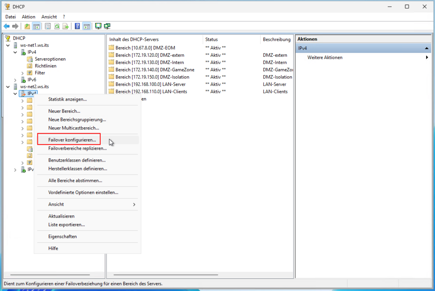
Task: Choose Failoverbereiche replizieren... entry
Action: [88, 148]
